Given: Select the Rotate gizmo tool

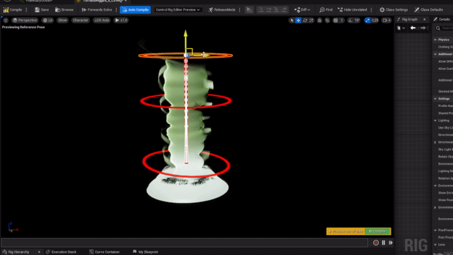Looking at the screenshot, I should [305, 20].
